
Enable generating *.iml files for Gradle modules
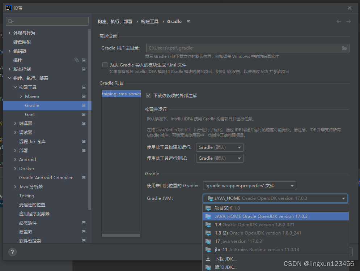105,65
